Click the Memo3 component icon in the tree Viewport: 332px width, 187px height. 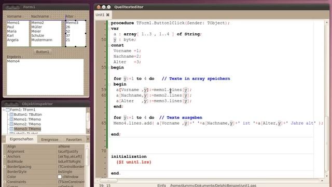11,129
